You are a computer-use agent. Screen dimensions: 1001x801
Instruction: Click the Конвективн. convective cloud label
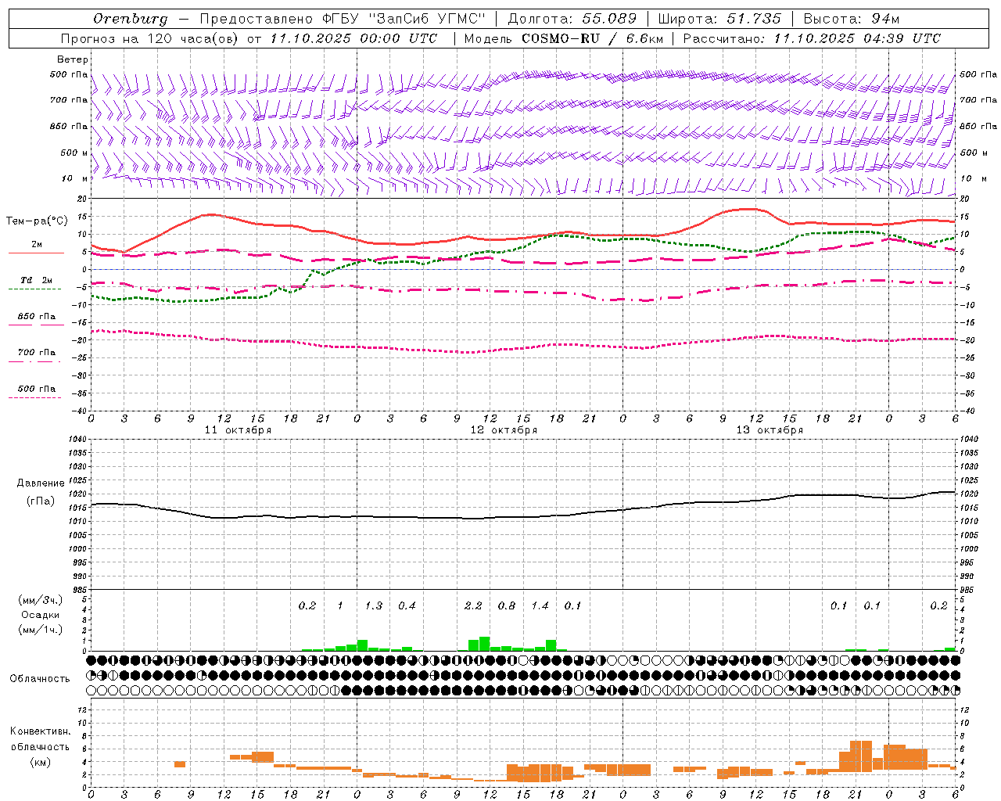(x=41, y=731)
